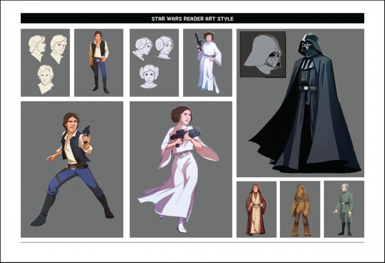
Task: Select Leia's top-right head sketch
Action: [x=164, y=48]
